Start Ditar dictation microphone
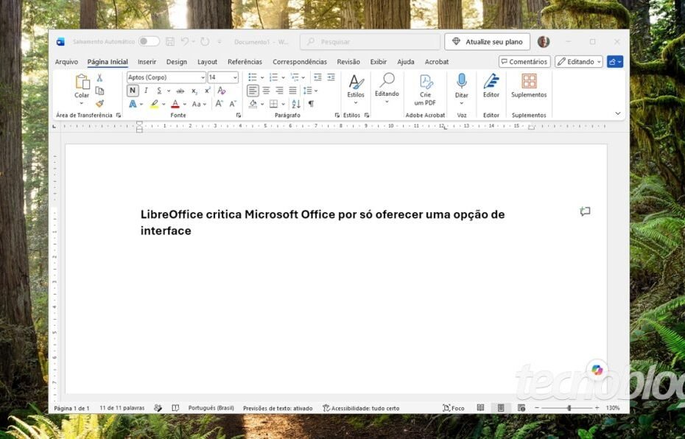685x439 pixels. click(462, 89)
